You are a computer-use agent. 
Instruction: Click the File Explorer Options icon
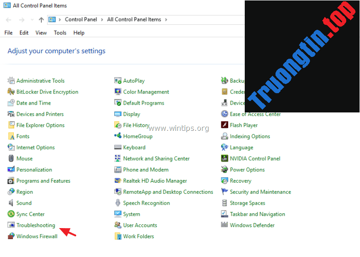coord(11,125)
